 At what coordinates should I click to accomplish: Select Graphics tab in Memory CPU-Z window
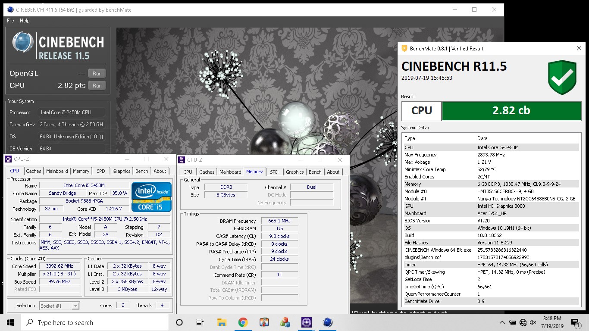click(x=295, y=172)
